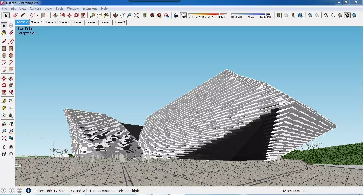Select the Position Camera tool
The width and height of the screenshot is (363, 195).
tap(4, 147)
